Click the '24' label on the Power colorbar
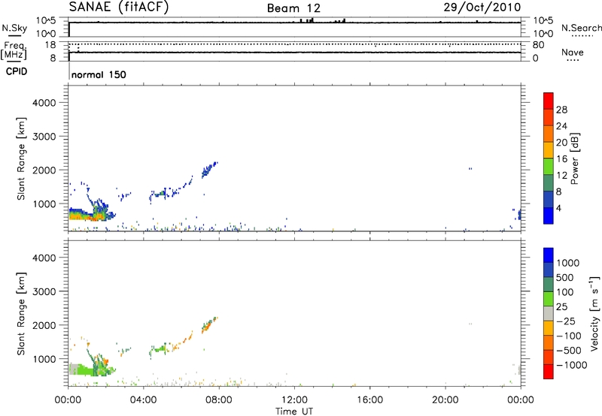The image size is (602, 416). (561, 126)
